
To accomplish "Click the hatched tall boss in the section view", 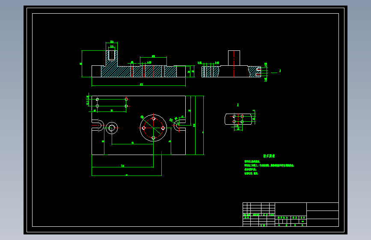I will tap(112, 59).
